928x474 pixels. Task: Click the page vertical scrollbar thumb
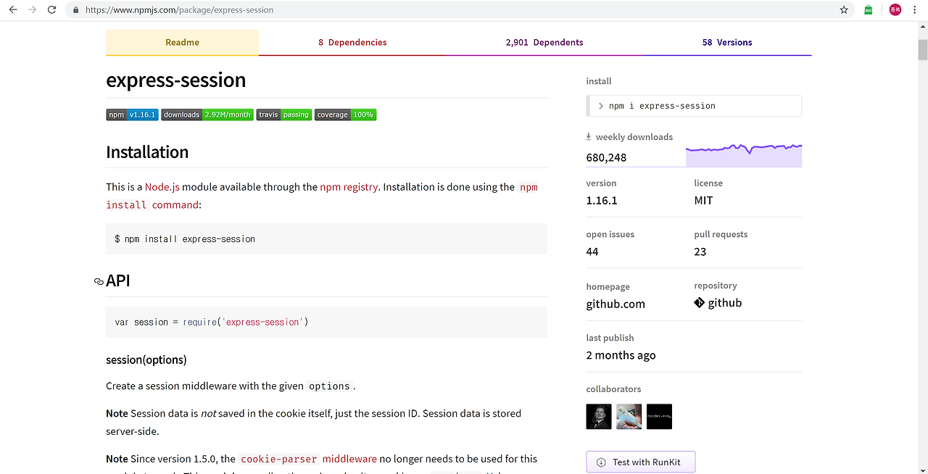[922, 49]
